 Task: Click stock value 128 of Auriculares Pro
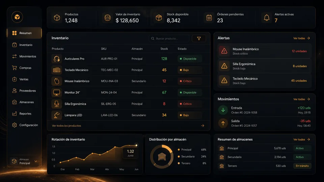tap(164, 59)
